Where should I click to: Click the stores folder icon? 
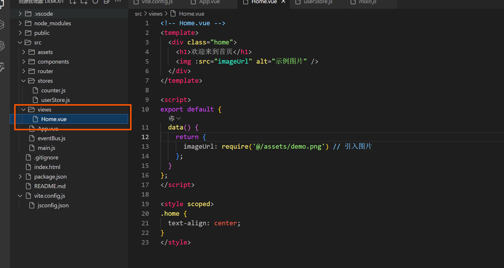coord(32,81)
